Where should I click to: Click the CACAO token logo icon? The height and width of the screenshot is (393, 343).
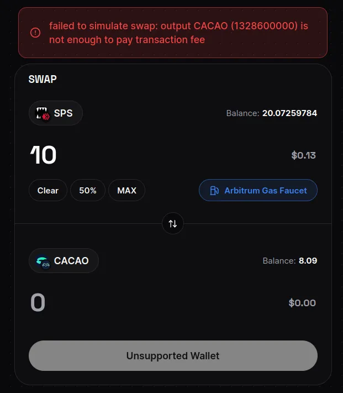[x=43, y=262]
